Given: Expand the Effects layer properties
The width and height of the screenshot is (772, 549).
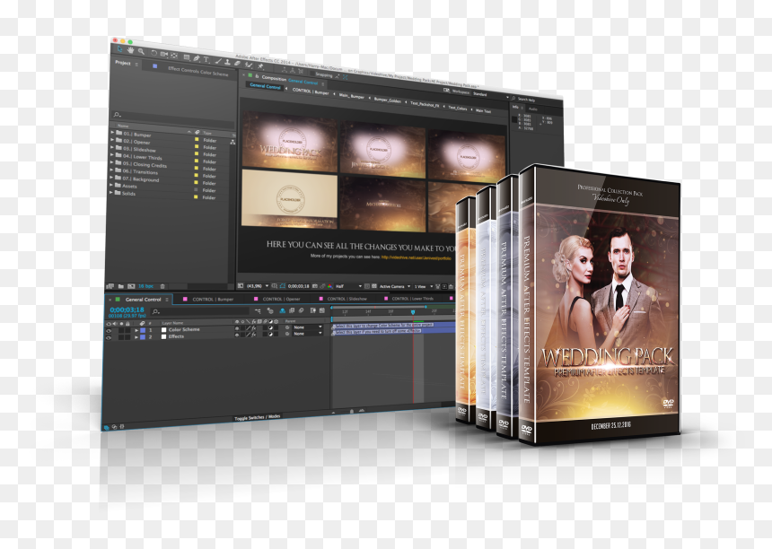Looking at the screenshot, I should [x=136, y=337].
